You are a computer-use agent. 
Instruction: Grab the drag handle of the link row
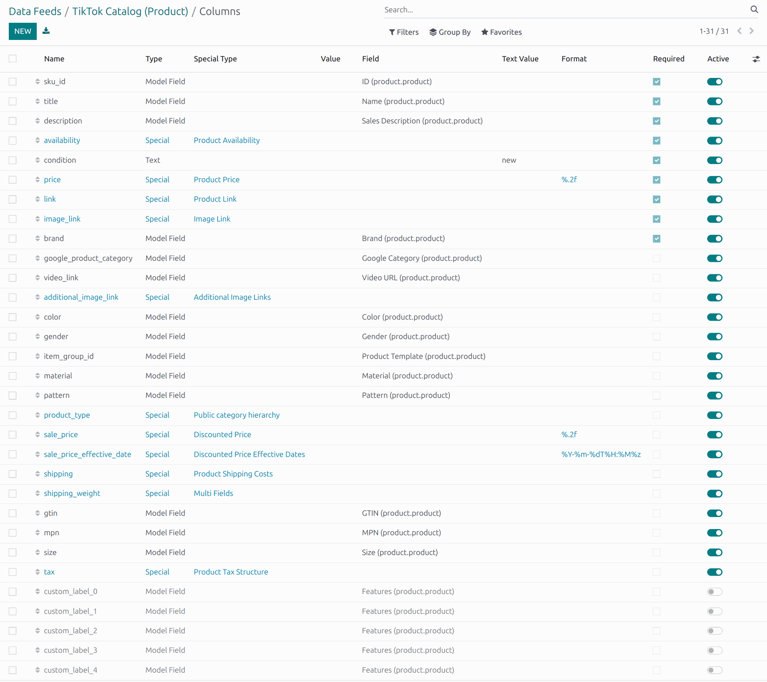[38, 199]
